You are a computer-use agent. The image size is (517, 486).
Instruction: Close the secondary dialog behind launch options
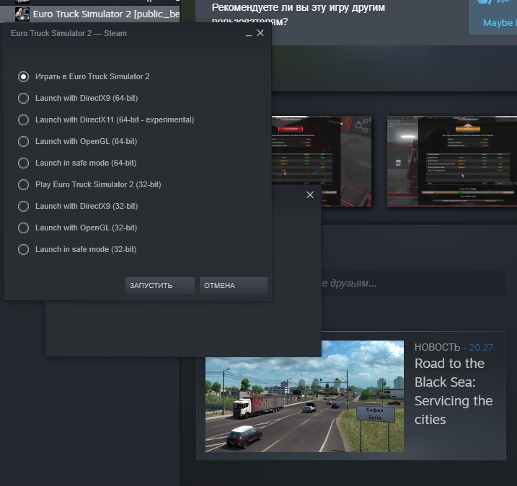[310, 194]
